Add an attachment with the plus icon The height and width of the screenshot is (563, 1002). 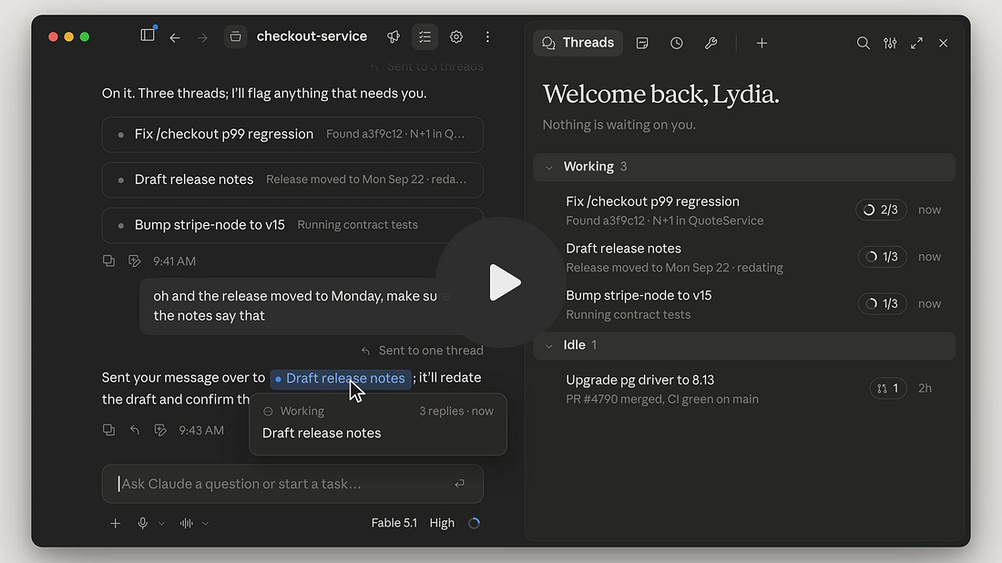pyautogui.click(x=115, y=524)
